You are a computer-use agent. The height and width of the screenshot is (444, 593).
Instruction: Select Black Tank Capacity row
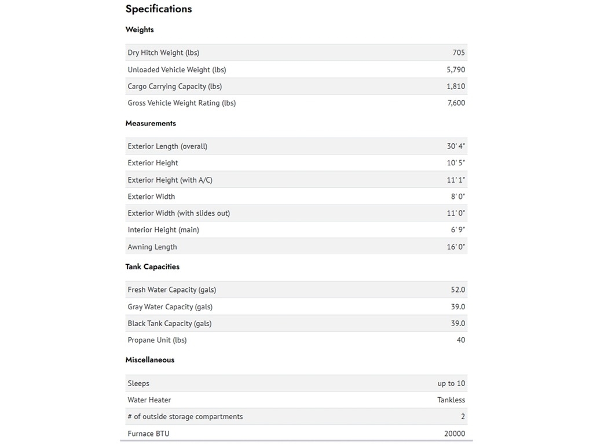coord(296,323)
